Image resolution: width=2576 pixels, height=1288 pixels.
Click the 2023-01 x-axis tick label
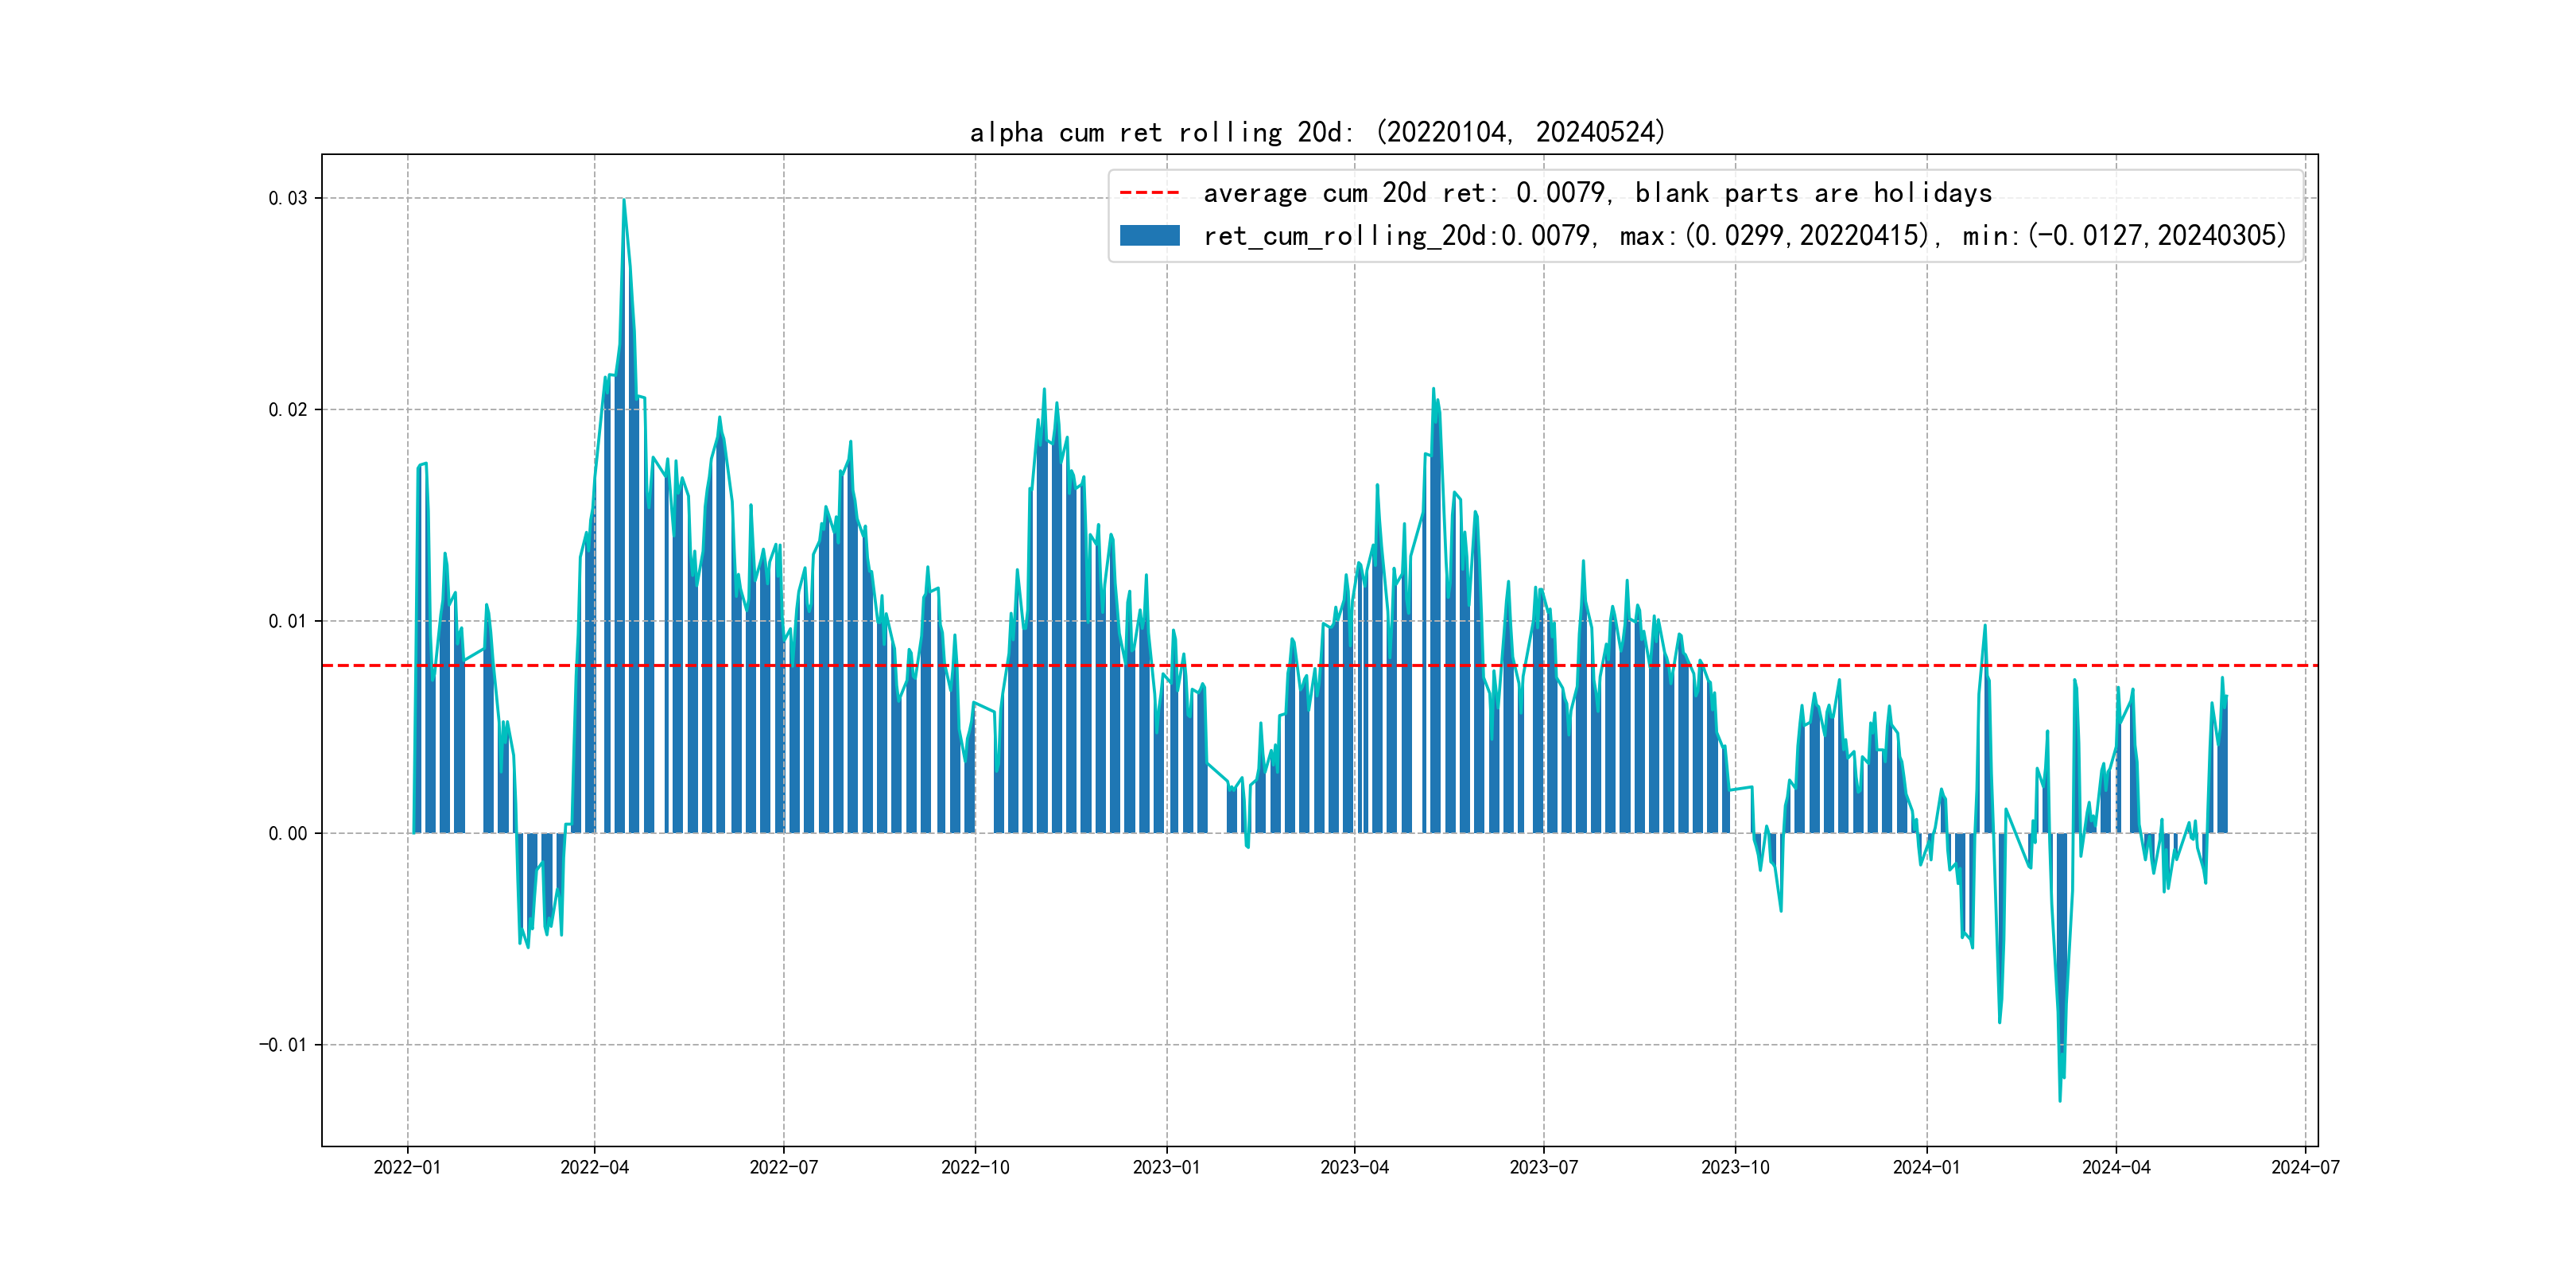coord(1166,1167)
